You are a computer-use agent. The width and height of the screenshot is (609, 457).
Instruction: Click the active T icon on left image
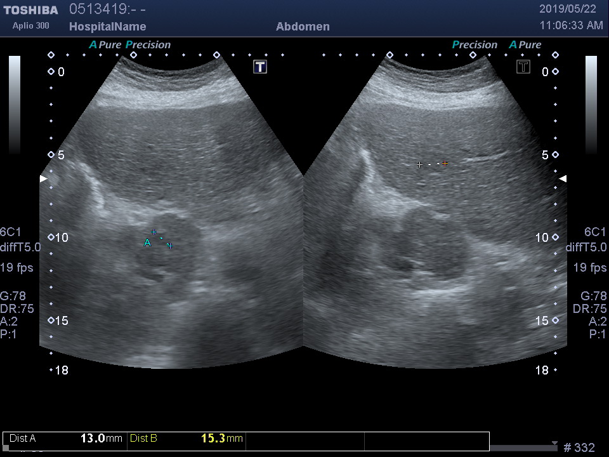pyautogui.click(x=260, y=67)
